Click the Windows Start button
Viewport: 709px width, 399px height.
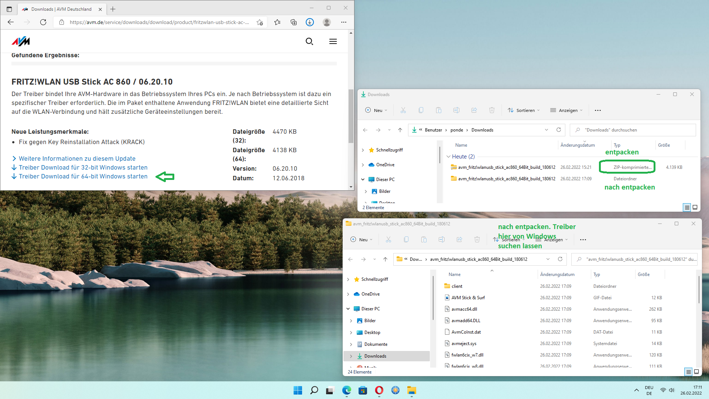[298, 390]
